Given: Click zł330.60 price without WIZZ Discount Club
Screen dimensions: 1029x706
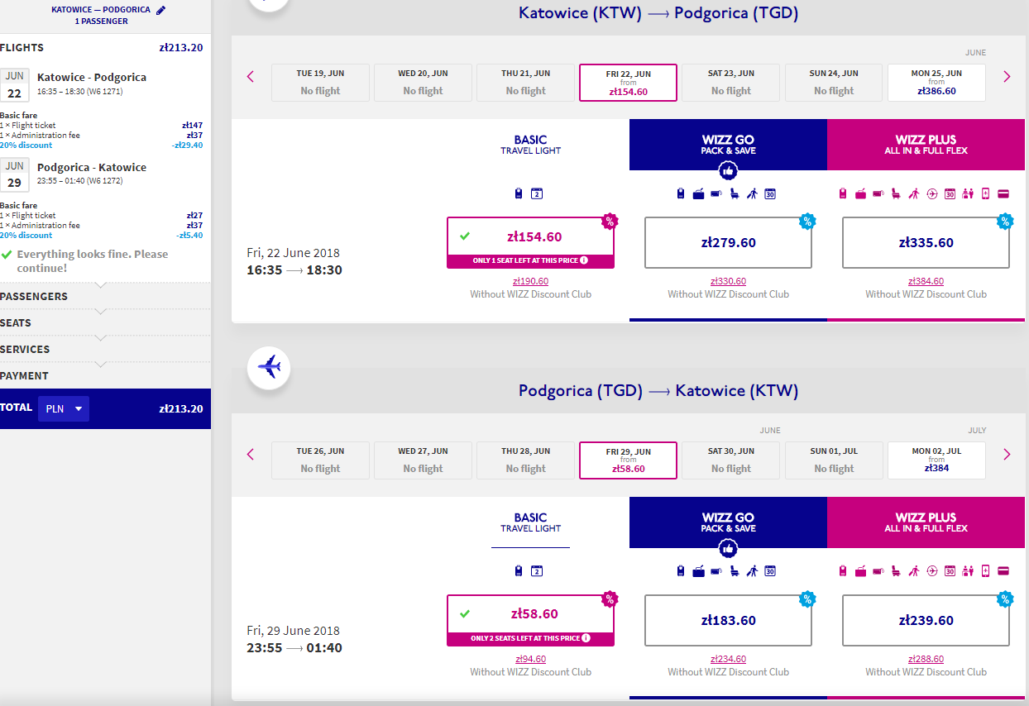Looking at the screenshot, I should 728,282.
